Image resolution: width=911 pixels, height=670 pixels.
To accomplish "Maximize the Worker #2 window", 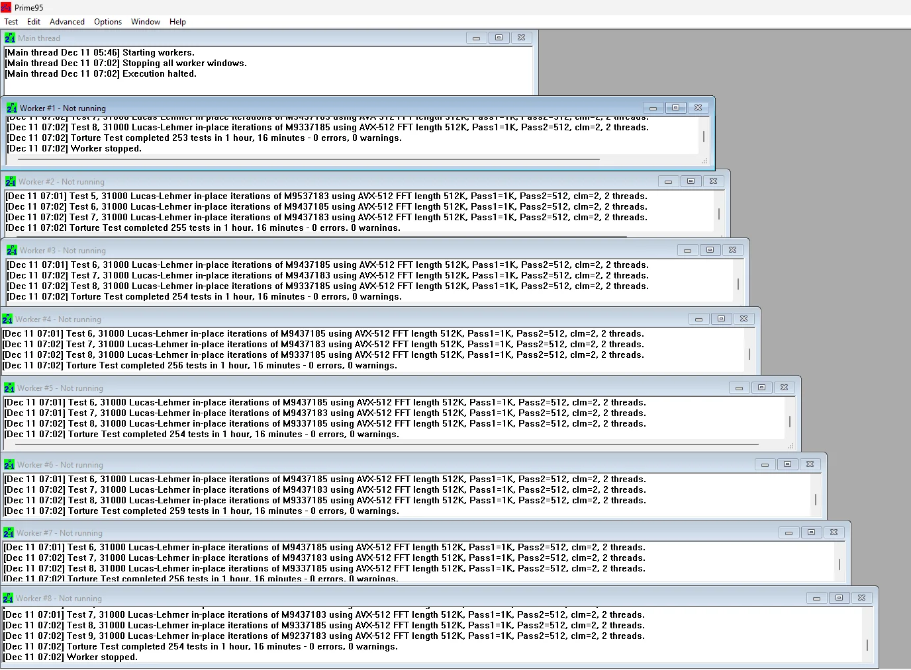I will point(691,181).
